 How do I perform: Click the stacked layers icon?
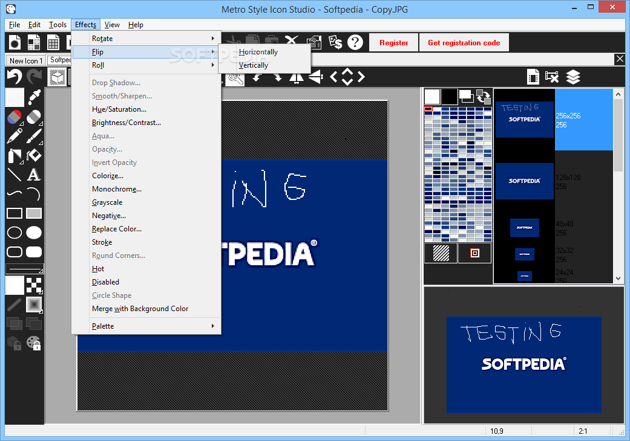point(573,77)
